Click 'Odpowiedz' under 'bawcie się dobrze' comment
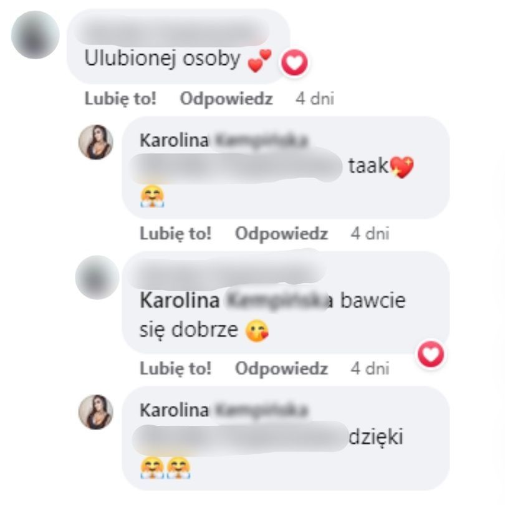The width and height of the screenshot is (505, 505). click(x=281, y=368)
